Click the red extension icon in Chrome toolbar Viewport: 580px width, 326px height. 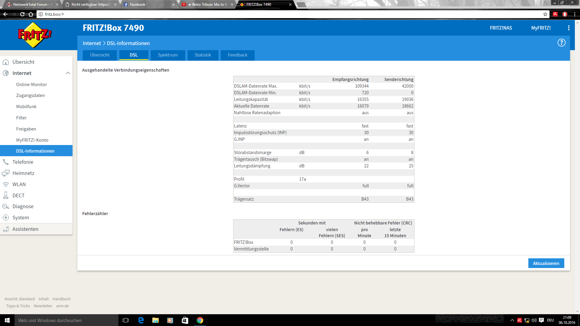point(555,14)
